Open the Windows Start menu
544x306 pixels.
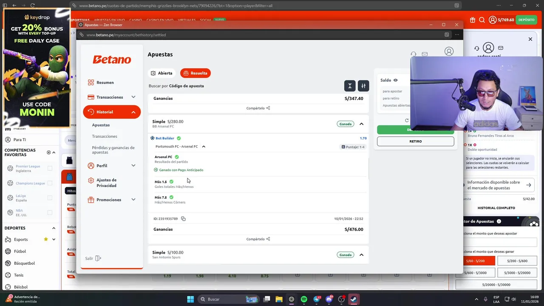point(190,299)
